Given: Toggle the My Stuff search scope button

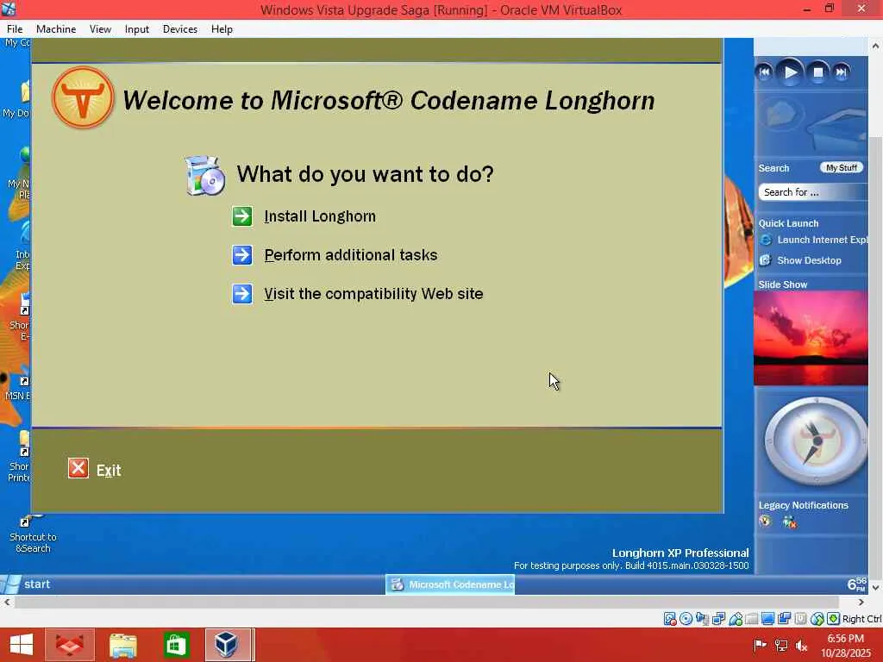Looking at the screenshot, I should tap(842, 168).
